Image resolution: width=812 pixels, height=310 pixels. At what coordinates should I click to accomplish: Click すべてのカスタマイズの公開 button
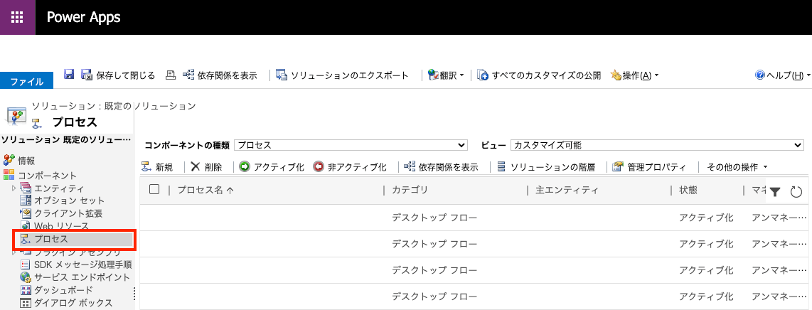coord(539,75)
